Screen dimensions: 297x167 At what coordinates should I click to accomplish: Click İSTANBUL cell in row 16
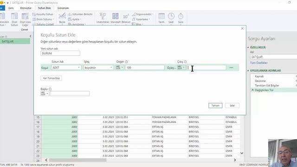pos(232,122)
